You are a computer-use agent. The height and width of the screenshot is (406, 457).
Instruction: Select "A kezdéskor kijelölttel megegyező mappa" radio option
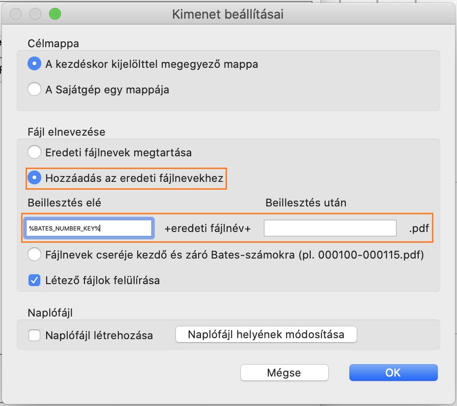click(34, 64)
